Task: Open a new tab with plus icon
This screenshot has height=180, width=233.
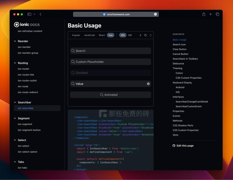Action: [210, 14]
